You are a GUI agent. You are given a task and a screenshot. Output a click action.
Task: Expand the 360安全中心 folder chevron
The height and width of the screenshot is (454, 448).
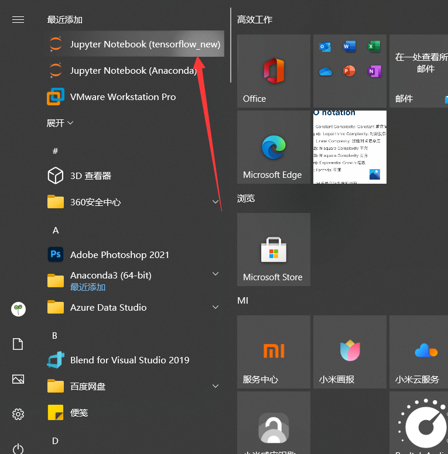216,202
